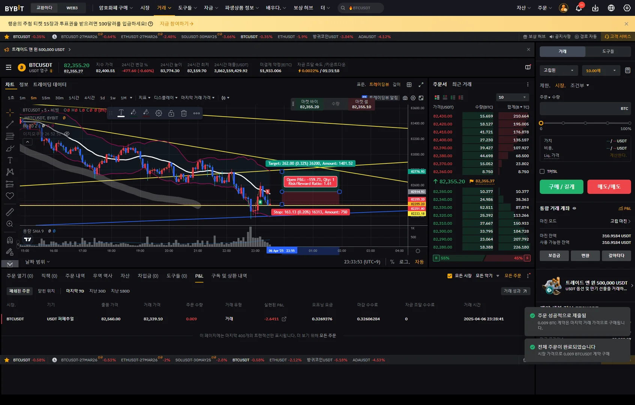Open chart settings next to the camera icon
This screenshot has width=635, height=405.
point(413,98)
